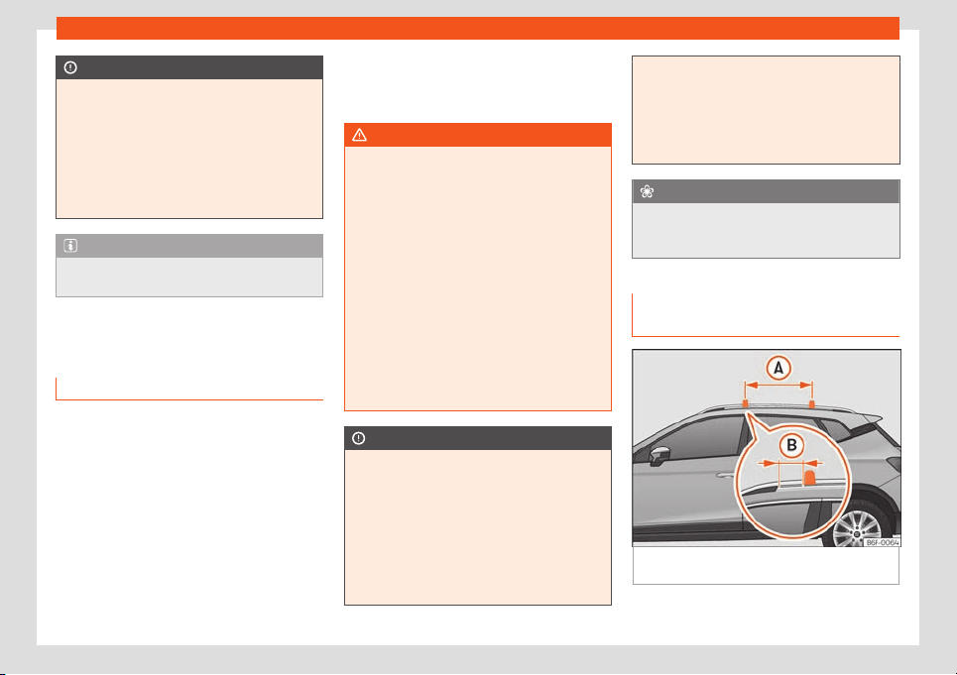
Task: Click the warning triangle icon in the orange header
Action: (359, 135)
